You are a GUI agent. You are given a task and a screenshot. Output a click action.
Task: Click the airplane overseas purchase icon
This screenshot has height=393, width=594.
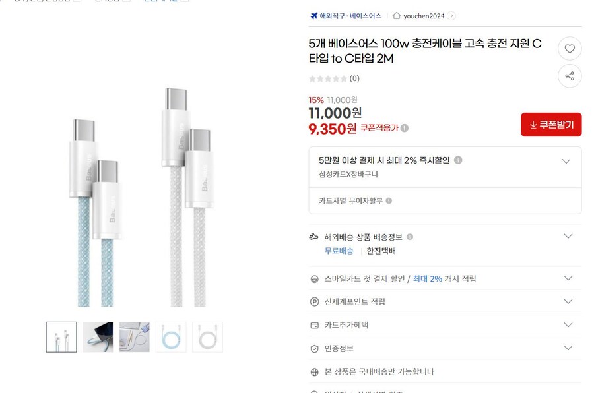[x=313, y=15]
